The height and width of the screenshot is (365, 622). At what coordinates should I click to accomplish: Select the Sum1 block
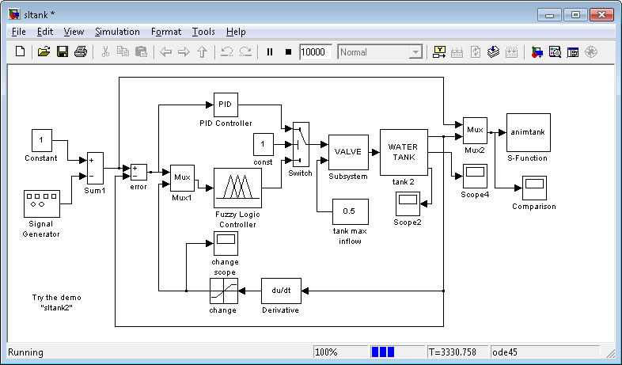[95, 168]
